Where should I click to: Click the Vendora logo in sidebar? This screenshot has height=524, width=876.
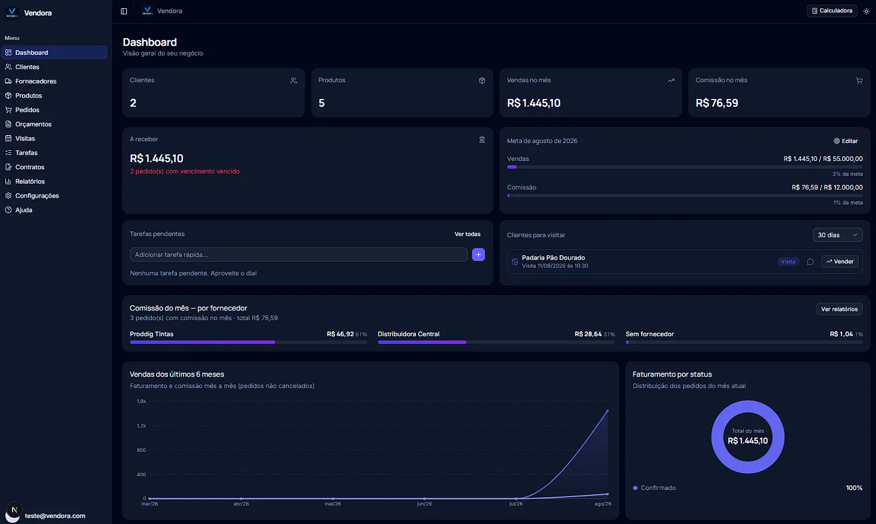pos(12,13)
